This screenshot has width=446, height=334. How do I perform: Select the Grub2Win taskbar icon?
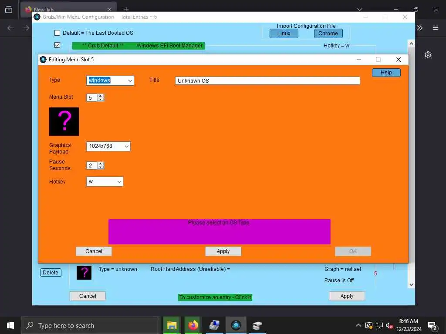[x=236, y=325]
